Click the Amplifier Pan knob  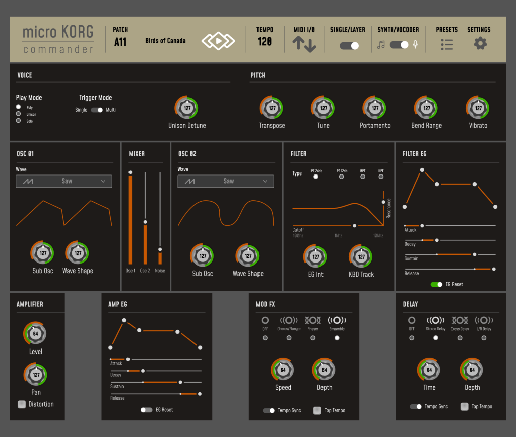36,374
